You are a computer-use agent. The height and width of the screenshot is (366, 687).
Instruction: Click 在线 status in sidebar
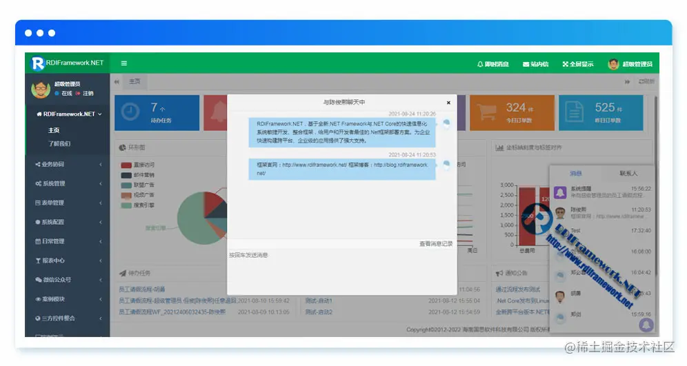coord(64,93)
